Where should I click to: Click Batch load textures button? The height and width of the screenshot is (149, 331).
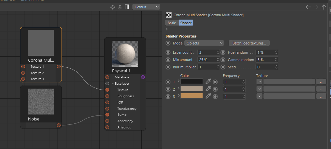pyautogui.click(x=249, y=43)
